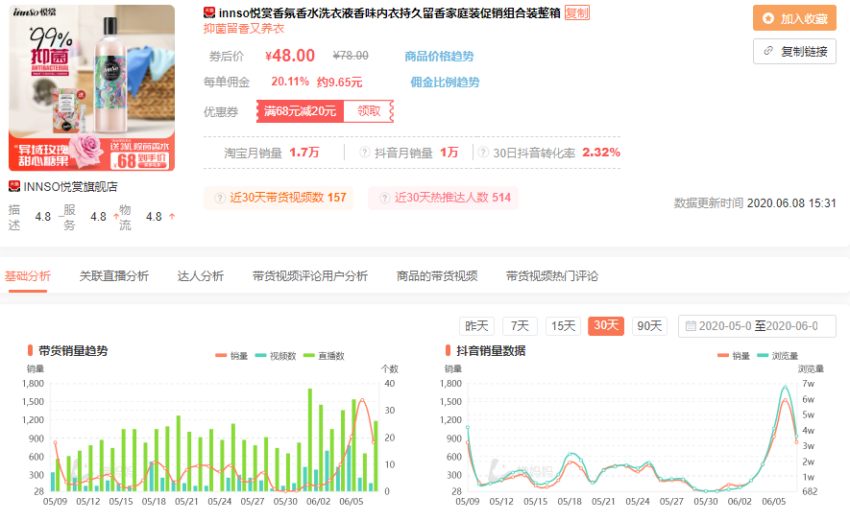Select the 昨天 time range
The height and width of the screenshot is (521, 850).
[476, 326]
